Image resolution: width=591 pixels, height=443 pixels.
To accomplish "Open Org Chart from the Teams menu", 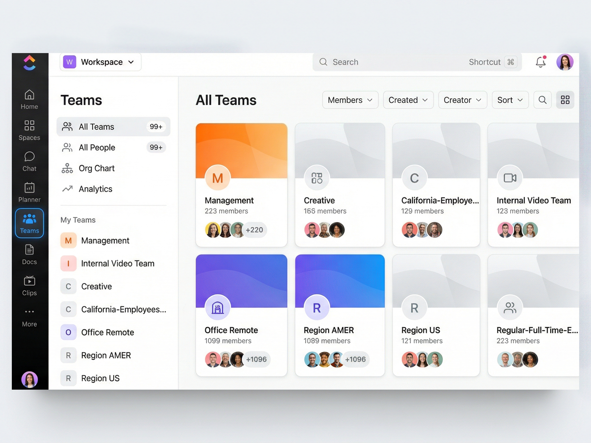I will (96, 168).
